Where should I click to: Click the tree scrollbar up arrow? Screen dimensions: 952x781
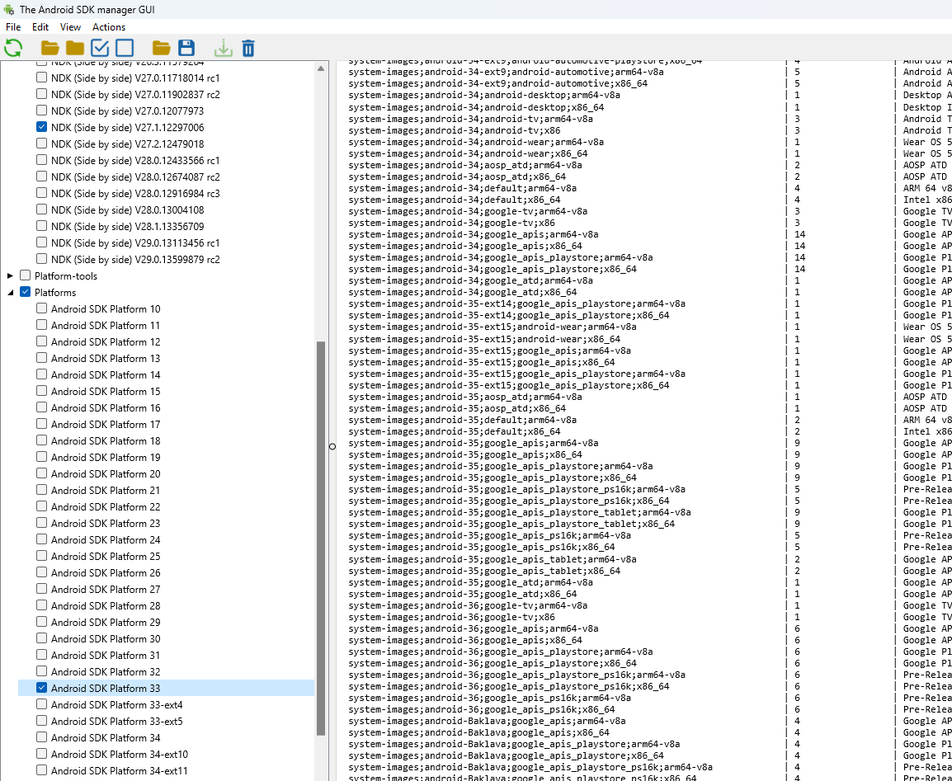point(321,68)
